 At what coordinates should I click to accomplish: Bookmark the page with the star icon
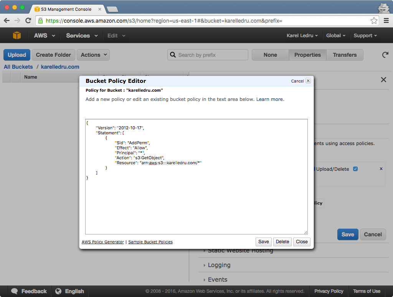click(373, 20)
